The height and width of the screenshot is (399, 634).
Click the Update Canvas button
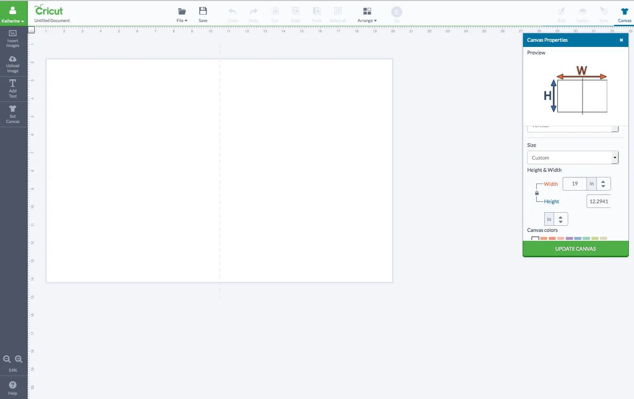tap(576, 249)
